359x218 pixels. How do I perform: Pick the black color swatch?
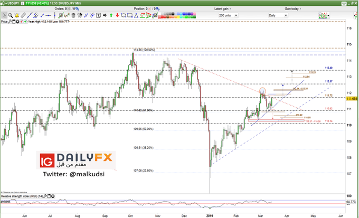[x=173, y=14]
